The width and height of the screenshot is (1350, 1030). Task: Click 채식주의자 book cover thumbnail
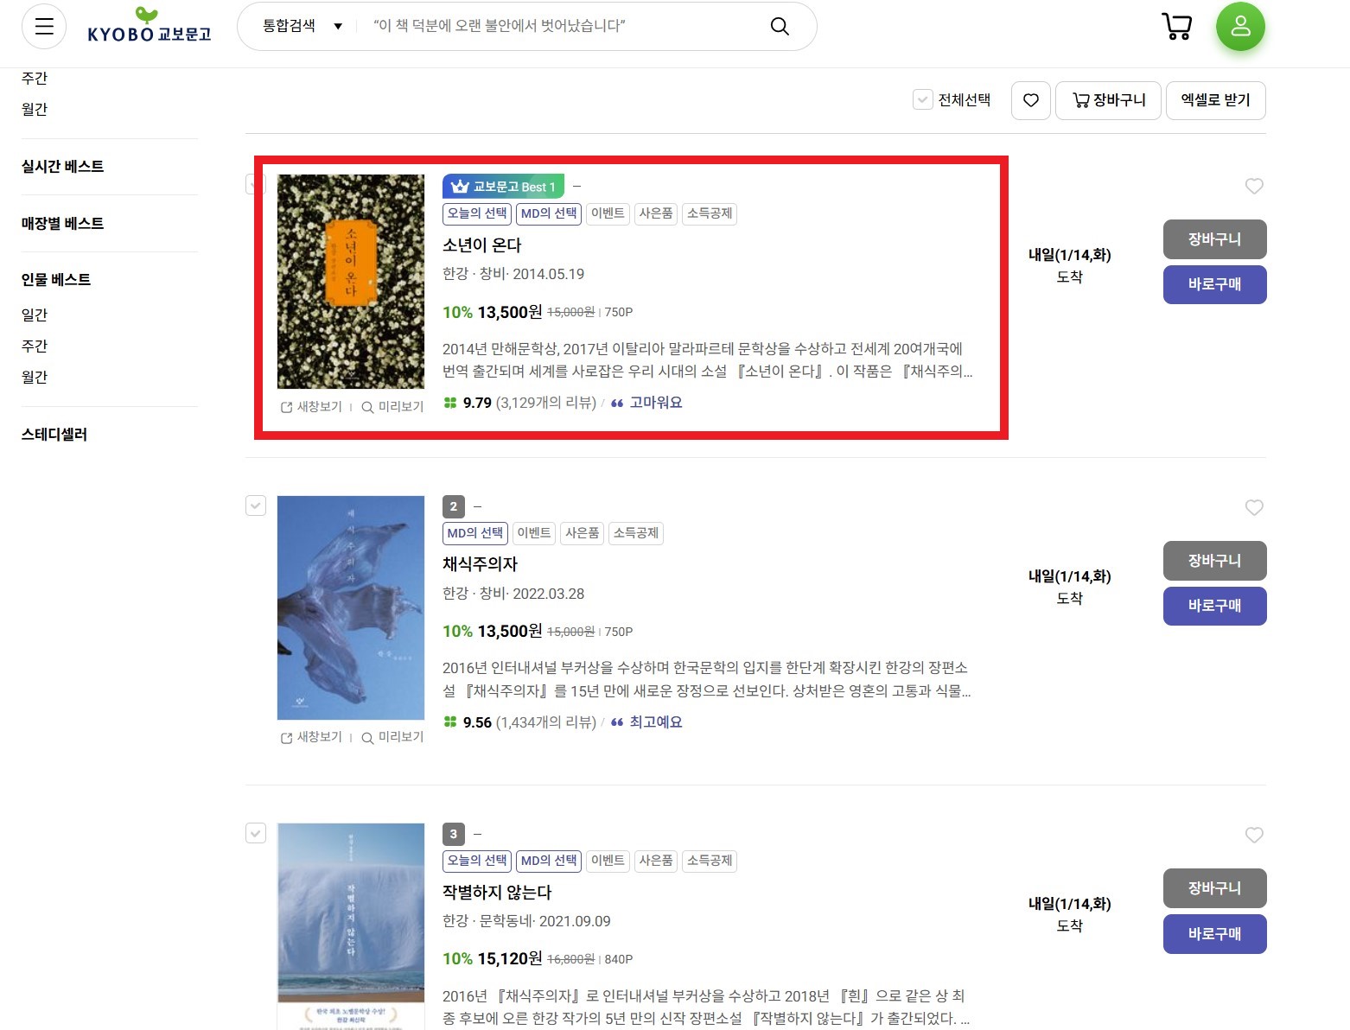pos(351,607)
